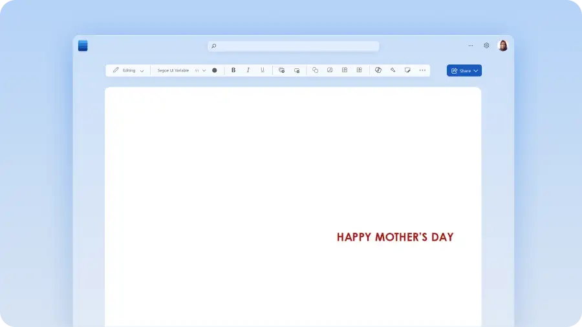
Task: Click the search box in the title bar
Action: (293, 46)
